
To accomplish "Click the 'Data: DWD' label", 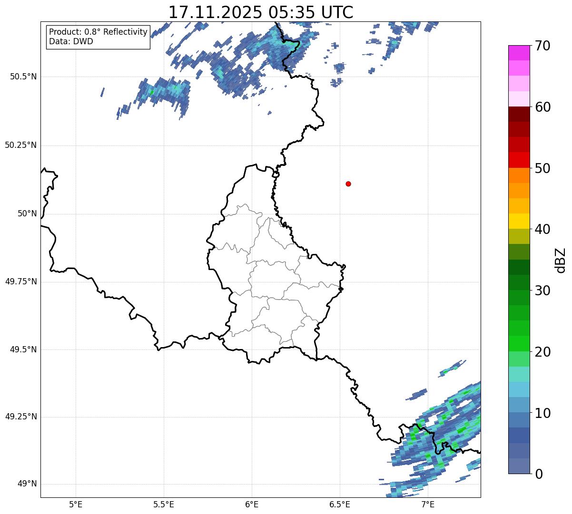I will [x=71, y=41].
